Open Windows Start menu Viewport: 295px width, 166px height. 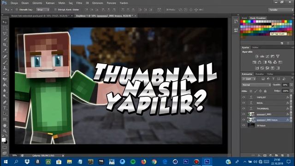click(6, 162)
